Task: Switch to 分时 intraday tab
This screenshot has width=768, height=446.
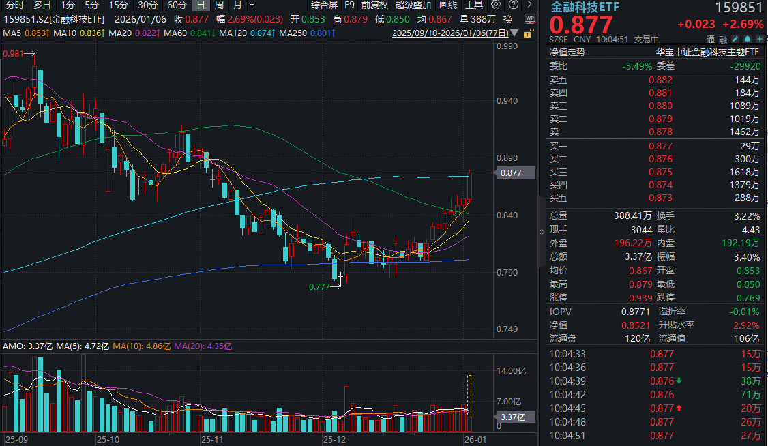Action: click(14, 5)
